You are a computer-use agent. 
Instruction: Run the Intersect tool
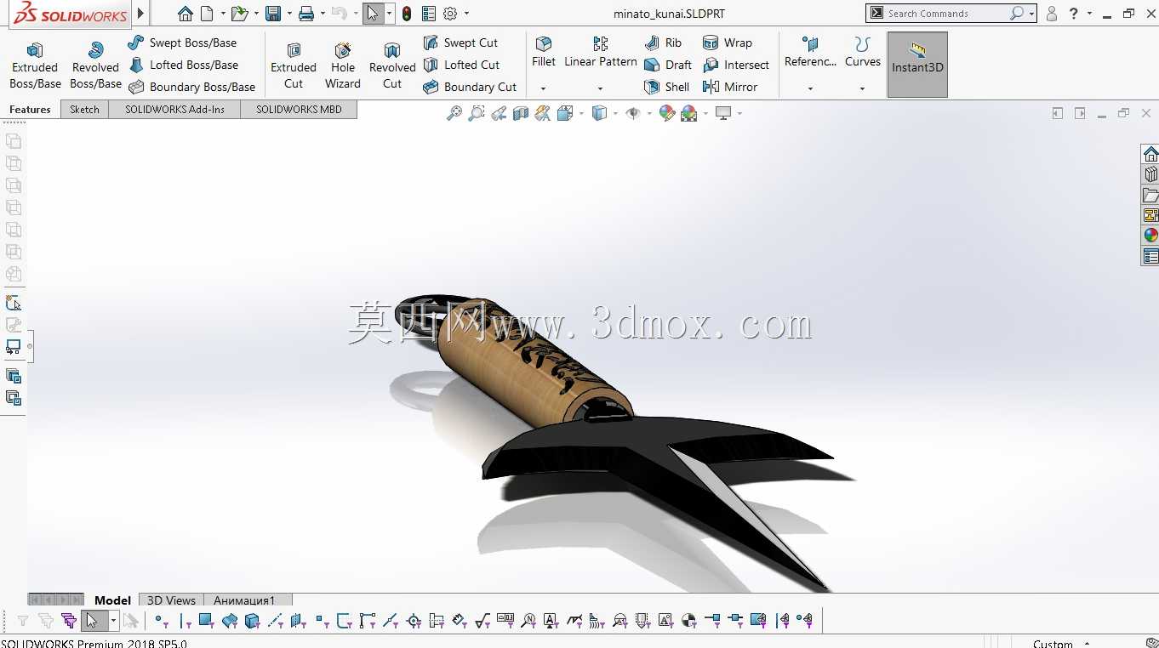point(736,65)
